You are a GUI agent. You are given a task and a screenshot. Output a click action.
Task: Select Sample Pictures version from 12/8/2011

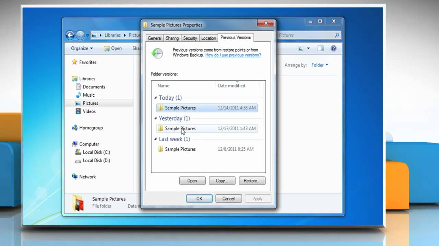[207, 149]
